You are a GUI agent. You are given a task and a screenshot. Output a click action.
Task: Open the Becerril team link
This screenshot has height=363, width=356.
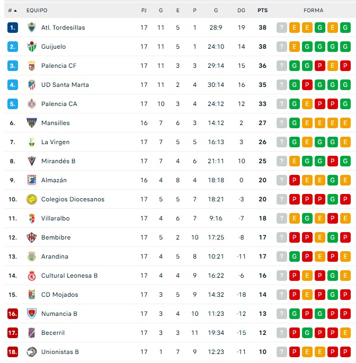point(53,333)
